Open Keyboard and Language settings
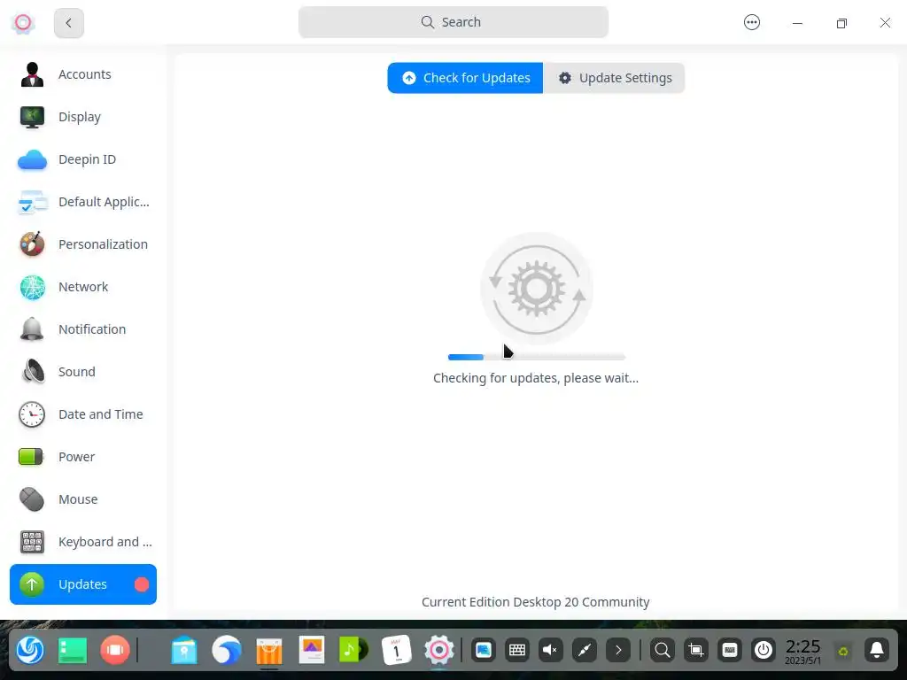Screen dimensions: 907x680 tap(83, 542)
